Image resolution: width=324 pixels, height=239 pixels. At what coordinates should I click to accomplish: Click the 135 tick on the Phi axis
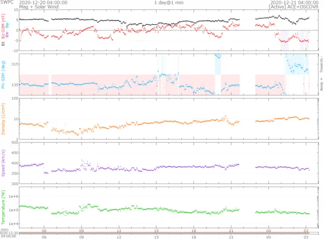coord(15,85)
